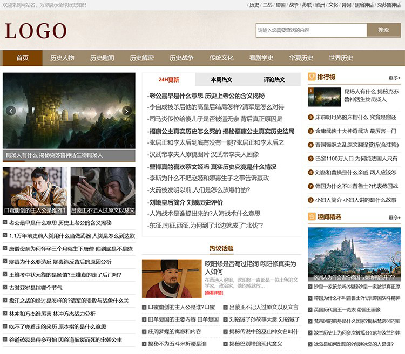Switch to the 评论热文 tab
405x354 pixels.
(274, 79)
